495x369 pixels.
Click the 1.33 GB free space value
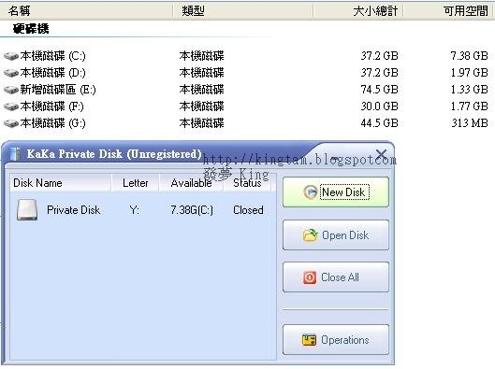[x=469, y=90]
